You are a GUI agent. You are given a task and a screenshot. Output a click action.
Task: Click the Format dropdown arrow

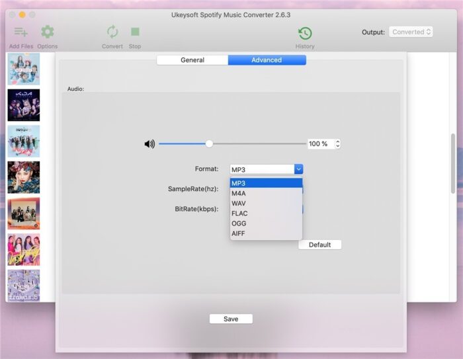coord(298,169)
